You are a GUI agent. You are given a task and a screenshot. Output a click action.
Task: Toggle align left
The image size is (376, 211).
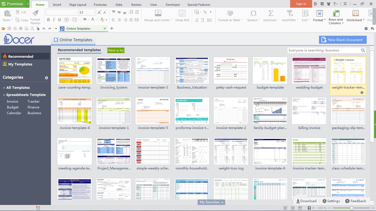click(x=113, y=20)
